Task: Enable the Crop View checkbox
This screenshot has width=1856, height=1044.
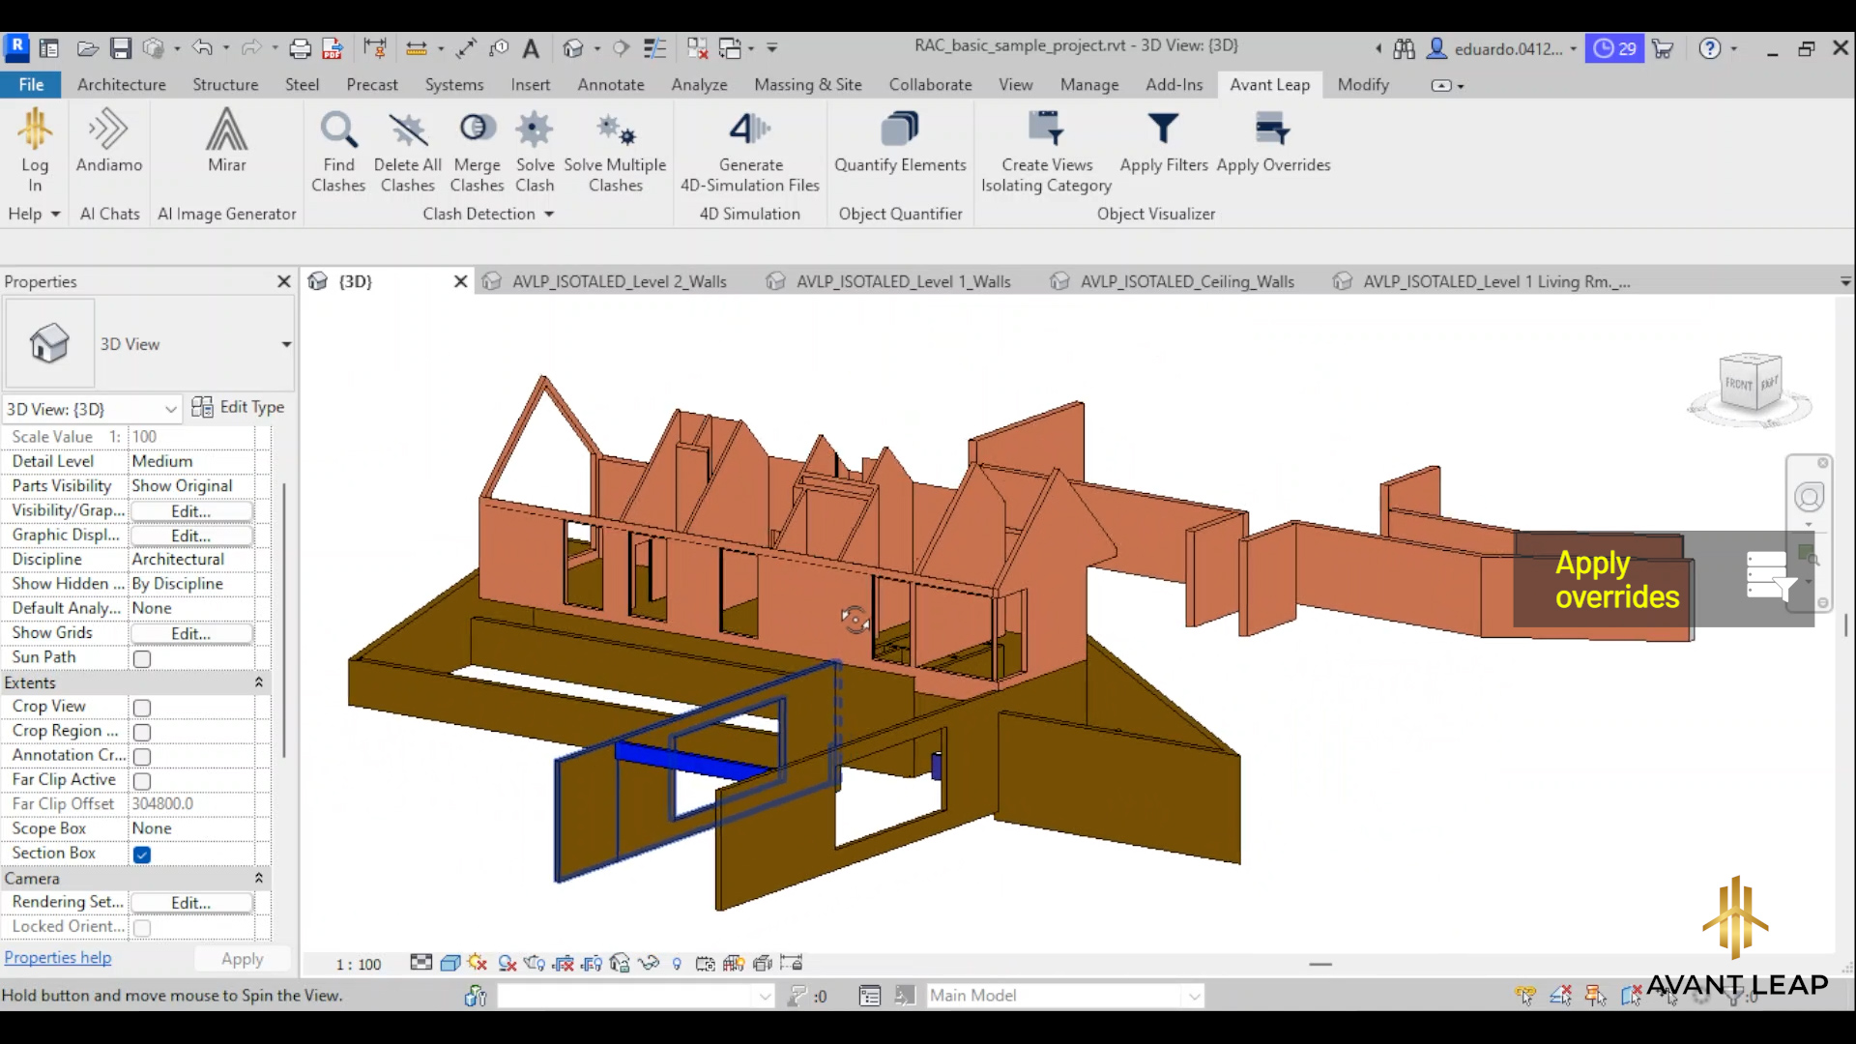Action: pyautogui.click(x=142, y=708)
